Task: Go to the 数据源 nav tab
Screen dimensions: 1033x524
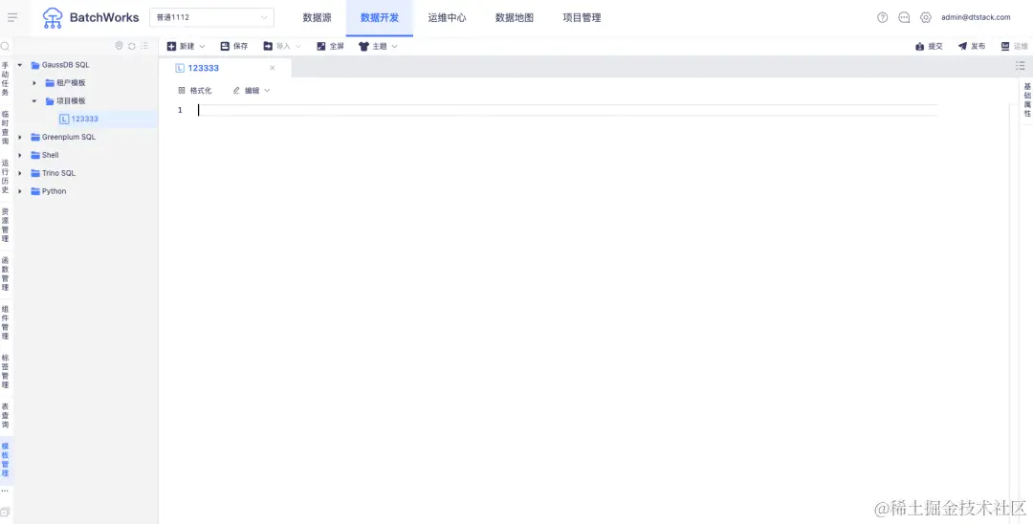Action: point(317,18)
